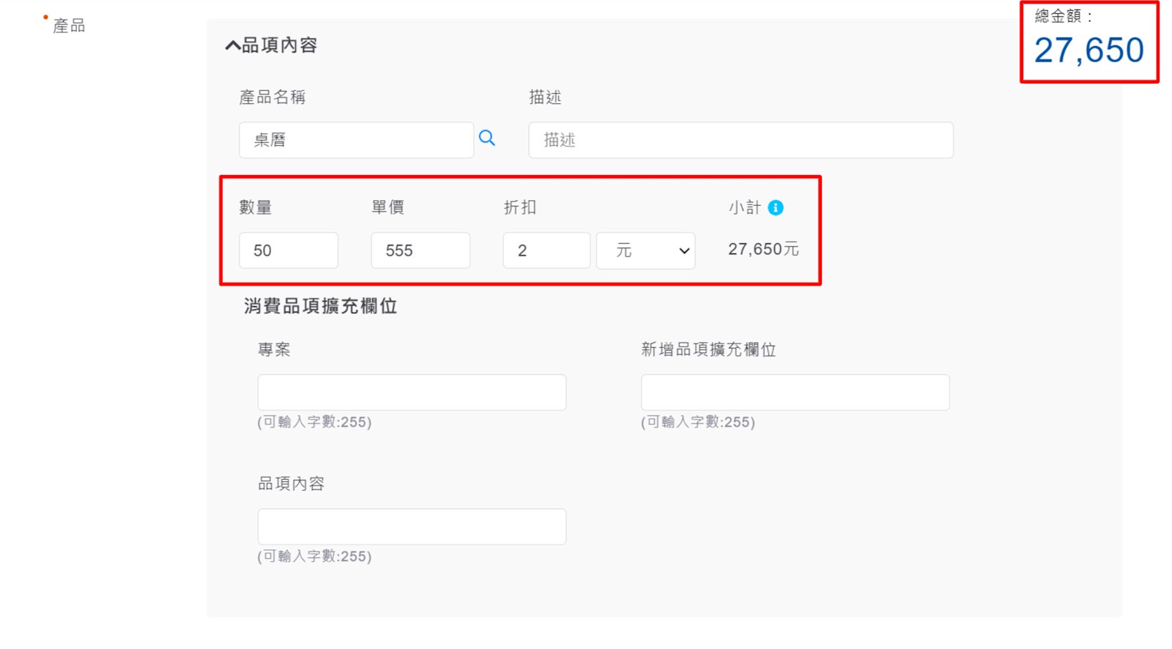Click the info icon beside 小計
This screenshot has width=1172, height=649.
point(776,208)
